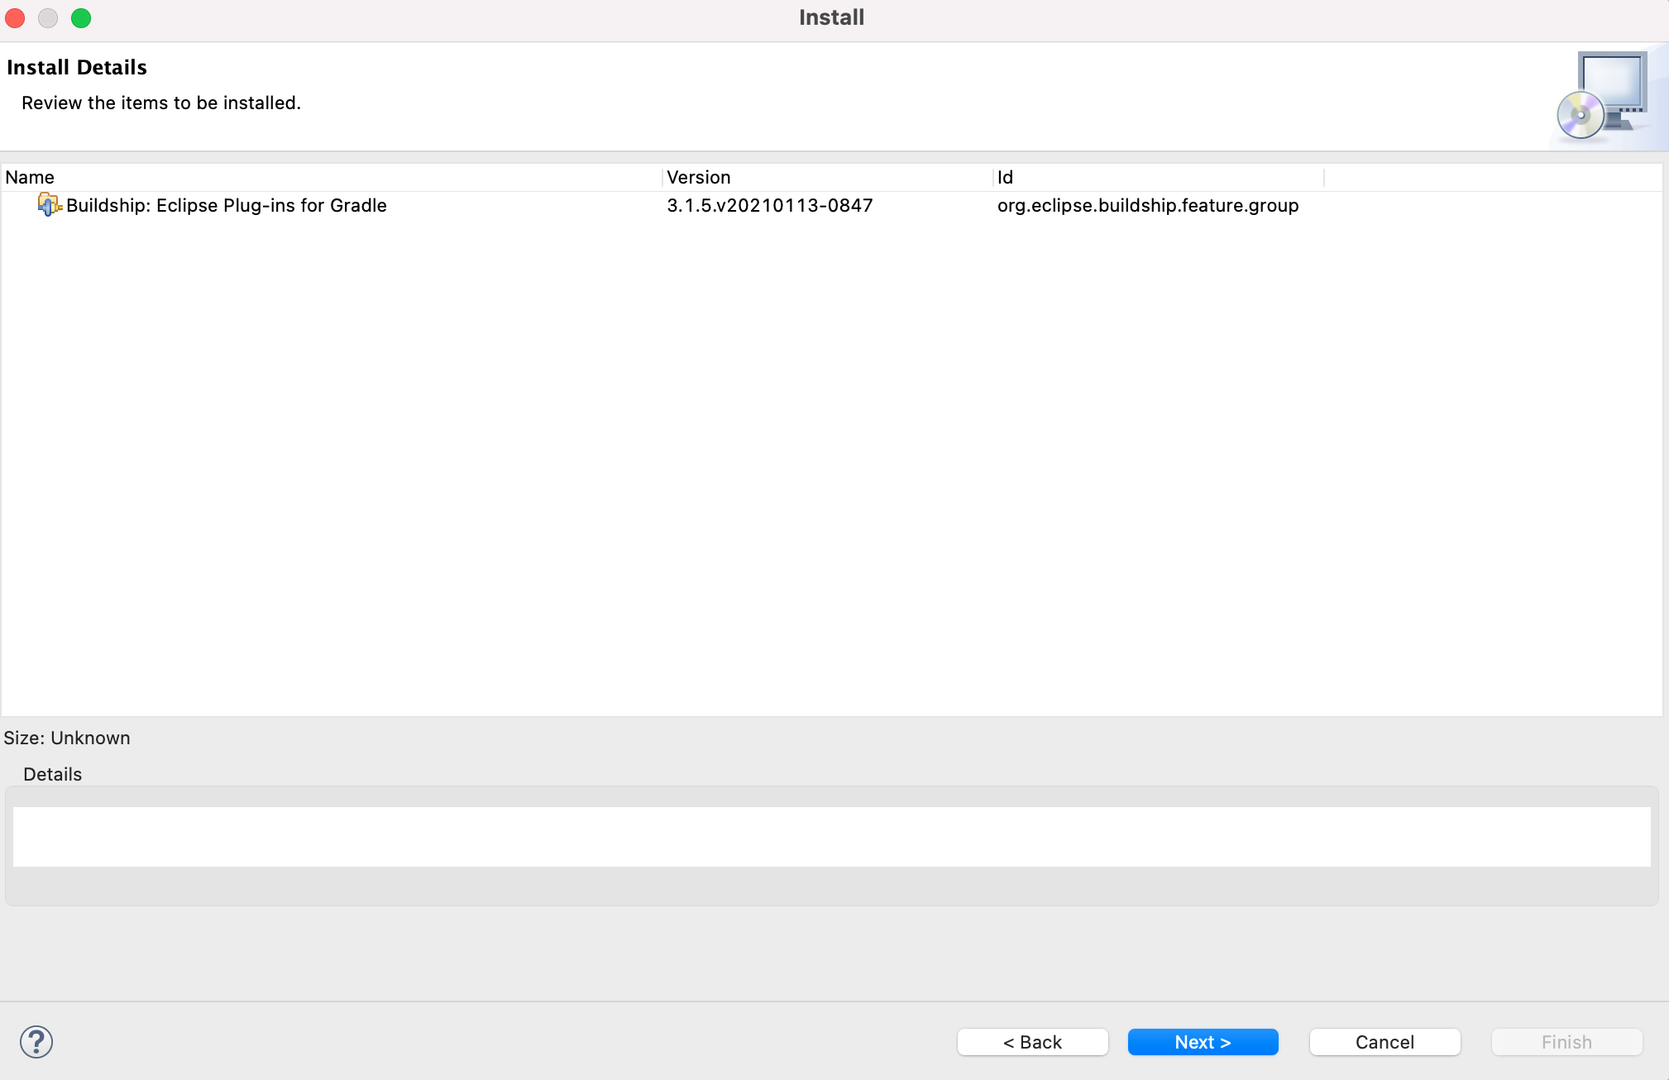
Task: Go back using the Back button
Action: pos(1031,1042)
